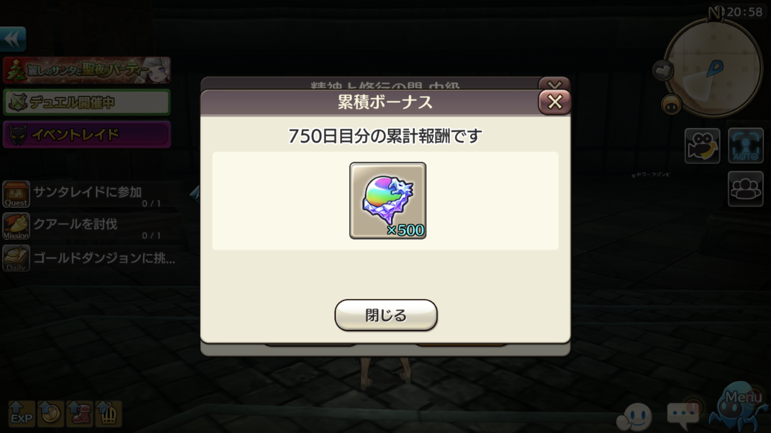Close the 累積ボーナス dialog with X
The width and height of the screenshot is (771, 433).
(555, 102)
